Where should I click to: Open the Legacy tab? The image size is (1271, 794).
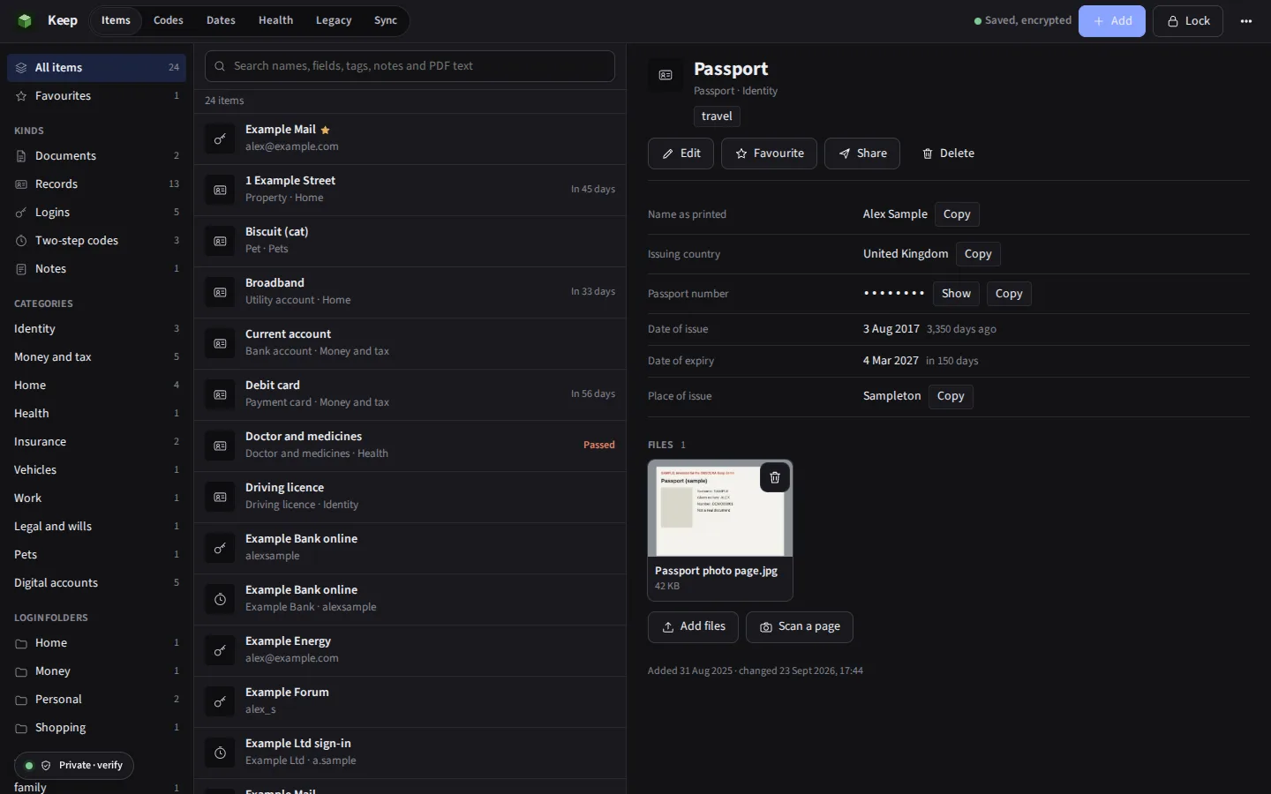tap(334, 20)
